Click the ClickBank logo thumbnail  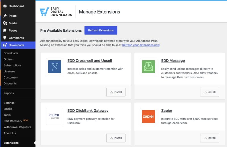point(54,116)
